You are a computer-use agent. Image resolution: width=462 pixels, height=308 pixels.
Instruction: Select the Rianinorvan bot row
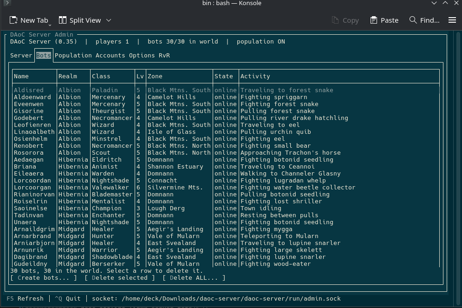click(226, 195)
